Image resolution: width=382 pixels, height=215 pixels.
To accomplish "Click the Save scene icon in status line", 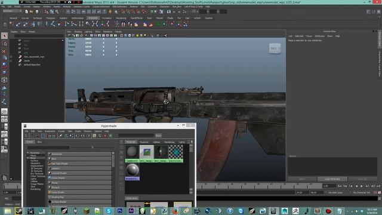I will click(37, 11).
